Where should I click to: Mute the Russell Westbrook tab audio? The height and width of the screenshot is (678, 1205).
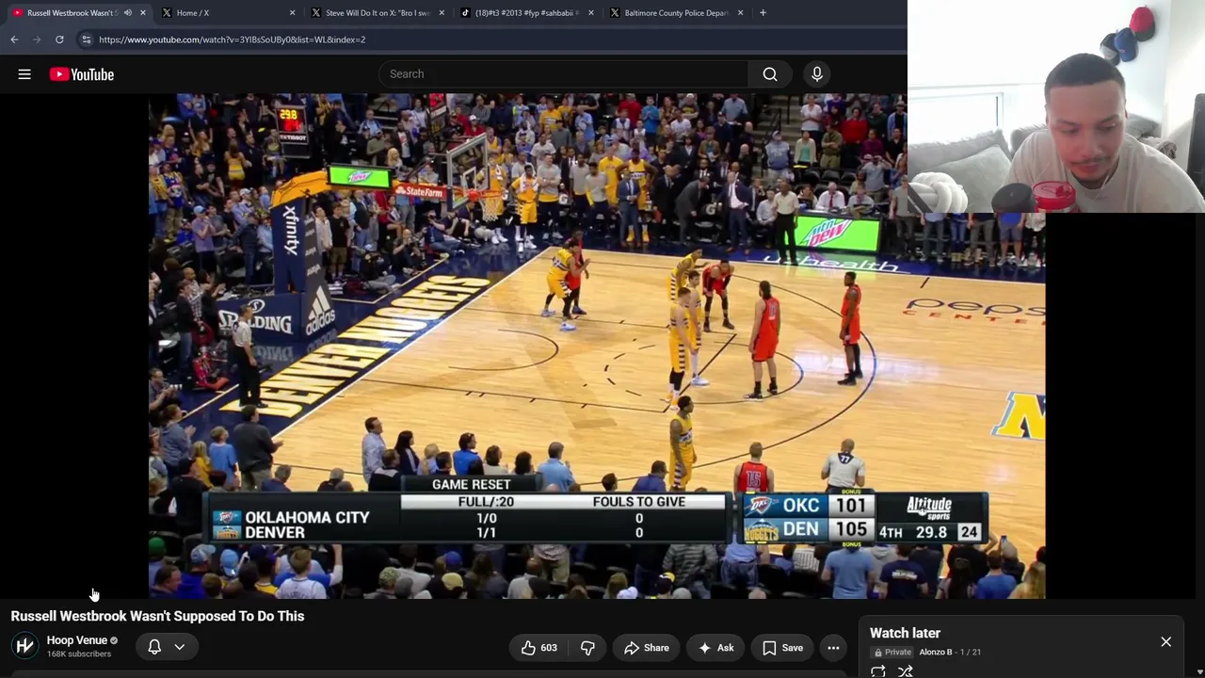click(128, 13)
